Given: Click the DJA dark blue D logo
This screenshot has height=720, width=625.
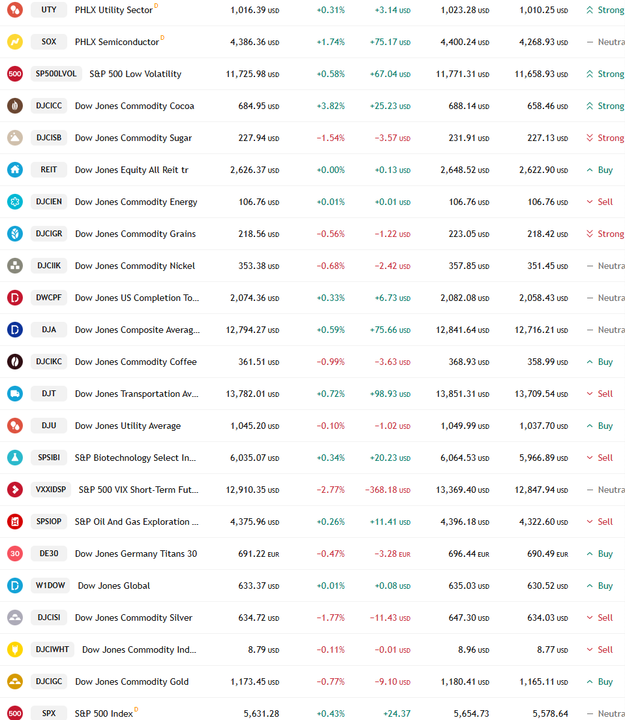Looking at the screenshot, I should (15, 330).
